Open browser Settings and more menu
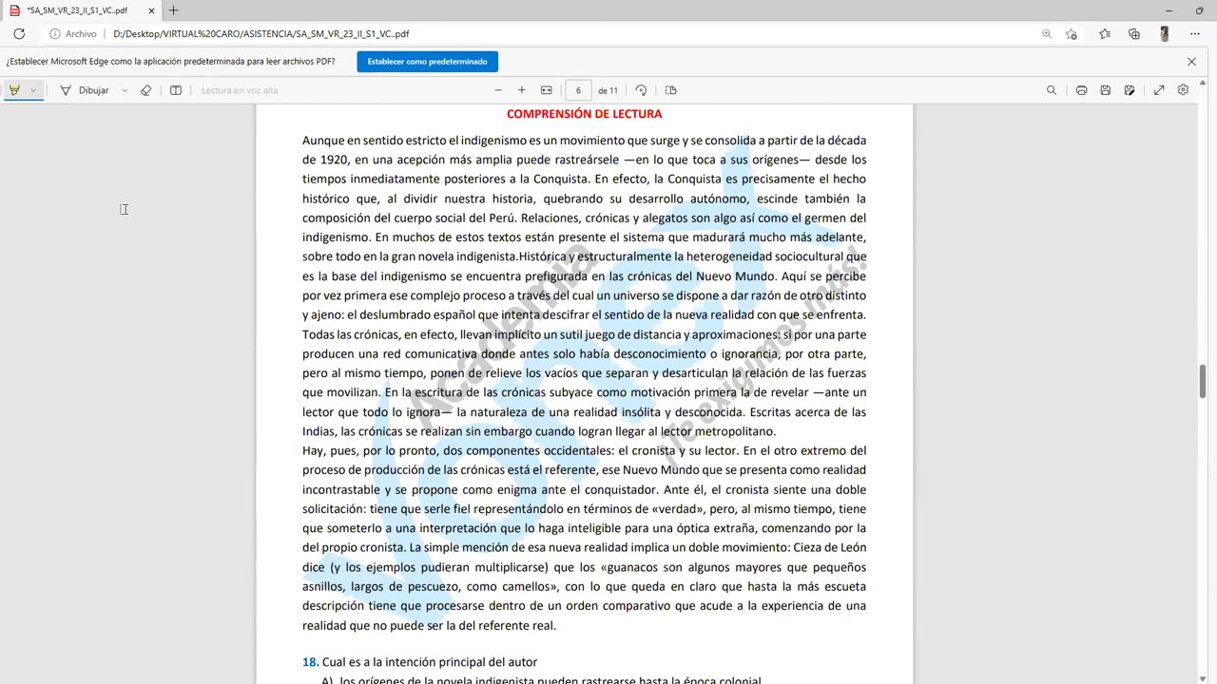Screen dimensions: 1217x684 click(x=1195, y=33)
